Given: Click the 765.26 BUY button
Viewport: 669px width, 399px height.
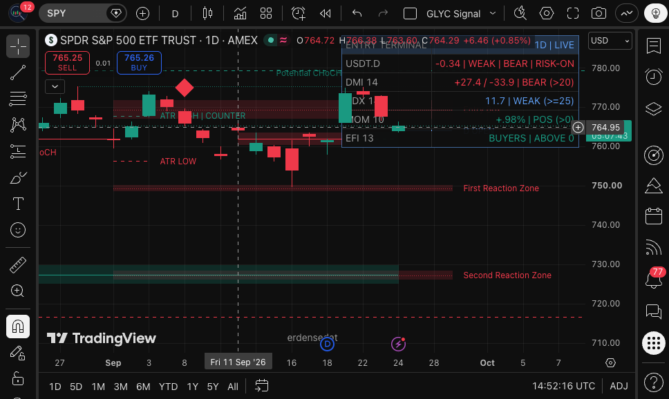Looking at the screenshot, I should 139,63.
